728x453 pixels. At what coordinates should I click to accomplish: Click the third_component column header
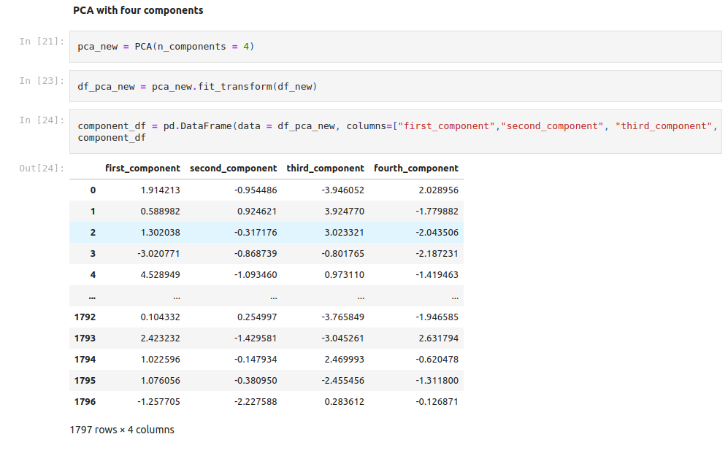[x=325, y=169]
